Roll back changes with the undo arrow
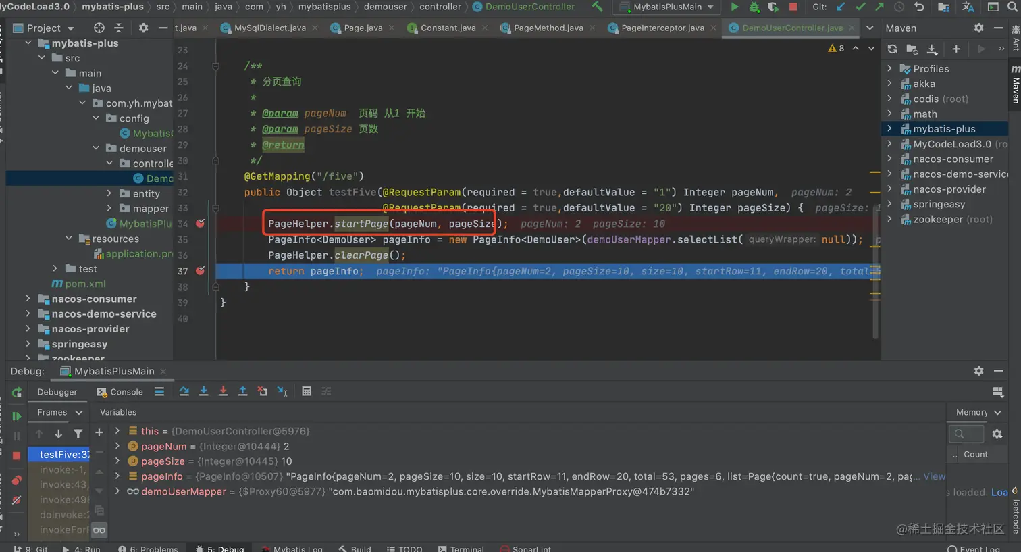Viewport: 1021px width, 552px height. (919, 7)
